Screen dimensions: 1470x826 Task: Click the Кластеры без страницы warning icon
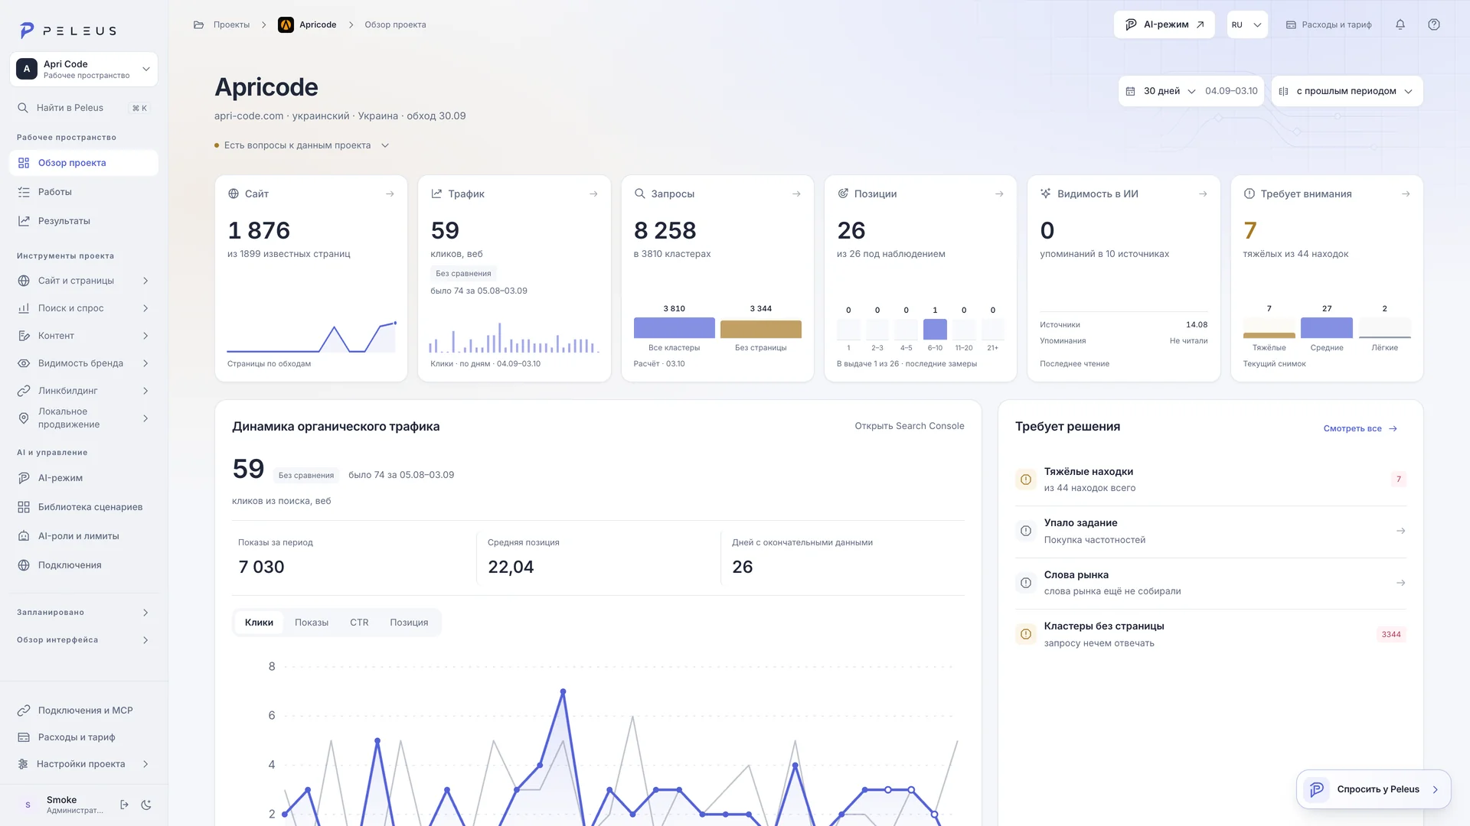click(1026, 634)
